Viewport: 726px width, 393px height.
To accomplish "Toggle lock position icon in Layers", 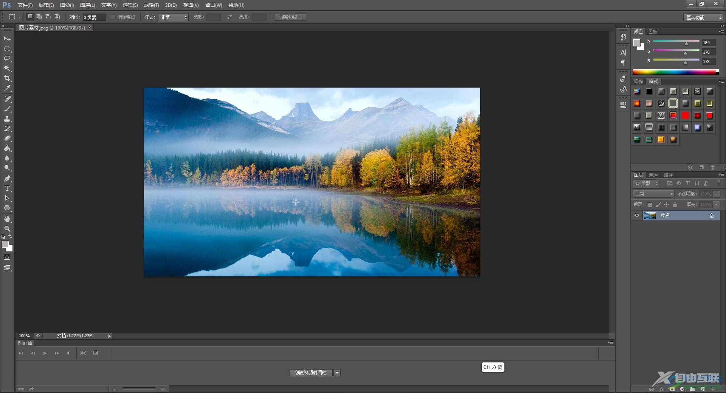I will point(666,205).
